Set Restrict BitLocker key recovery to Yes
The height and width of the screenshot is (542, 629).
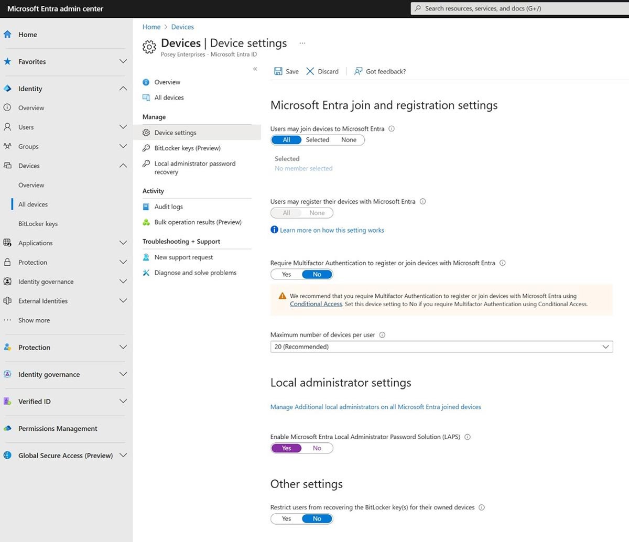(x=286, y=519)
